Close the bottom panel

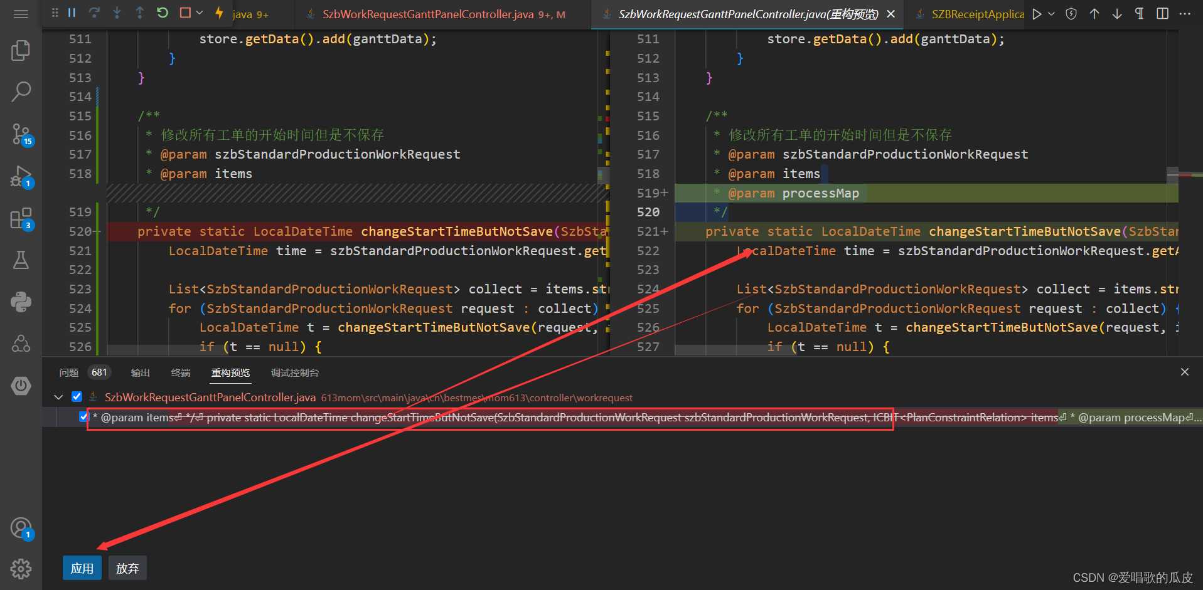(x=1185, y=372)
